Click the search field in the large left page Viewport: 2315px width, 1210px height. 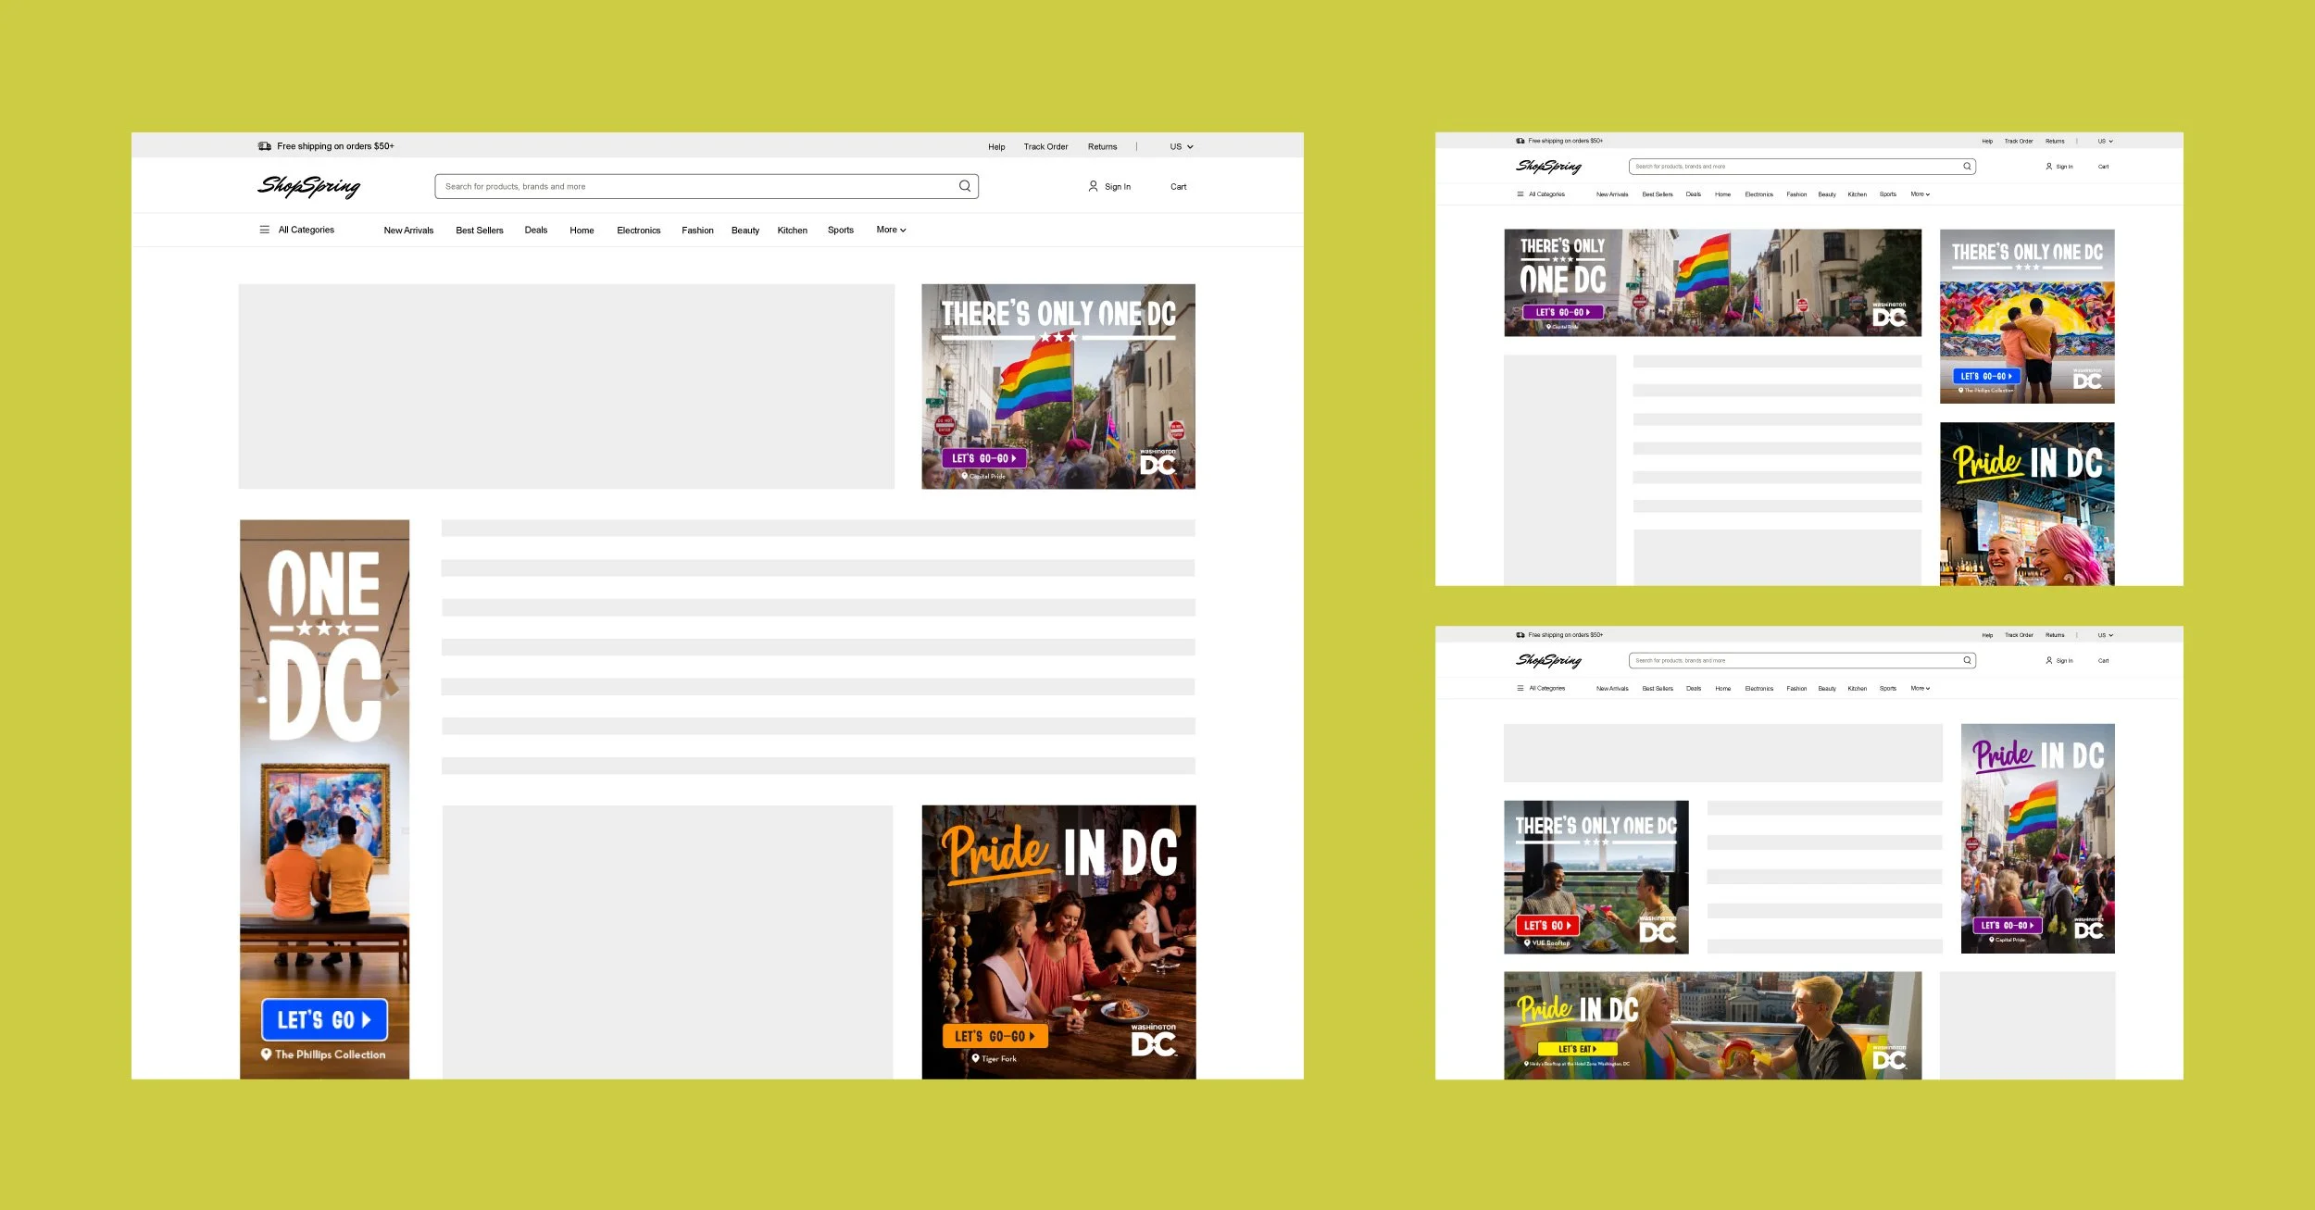coord(707,186)
